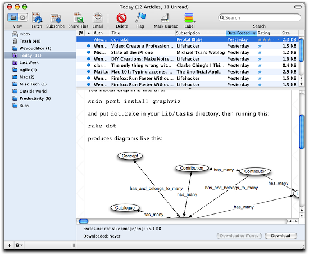
Task: Click the Mark Unread toolbar icon
Action: pos(166,18)
